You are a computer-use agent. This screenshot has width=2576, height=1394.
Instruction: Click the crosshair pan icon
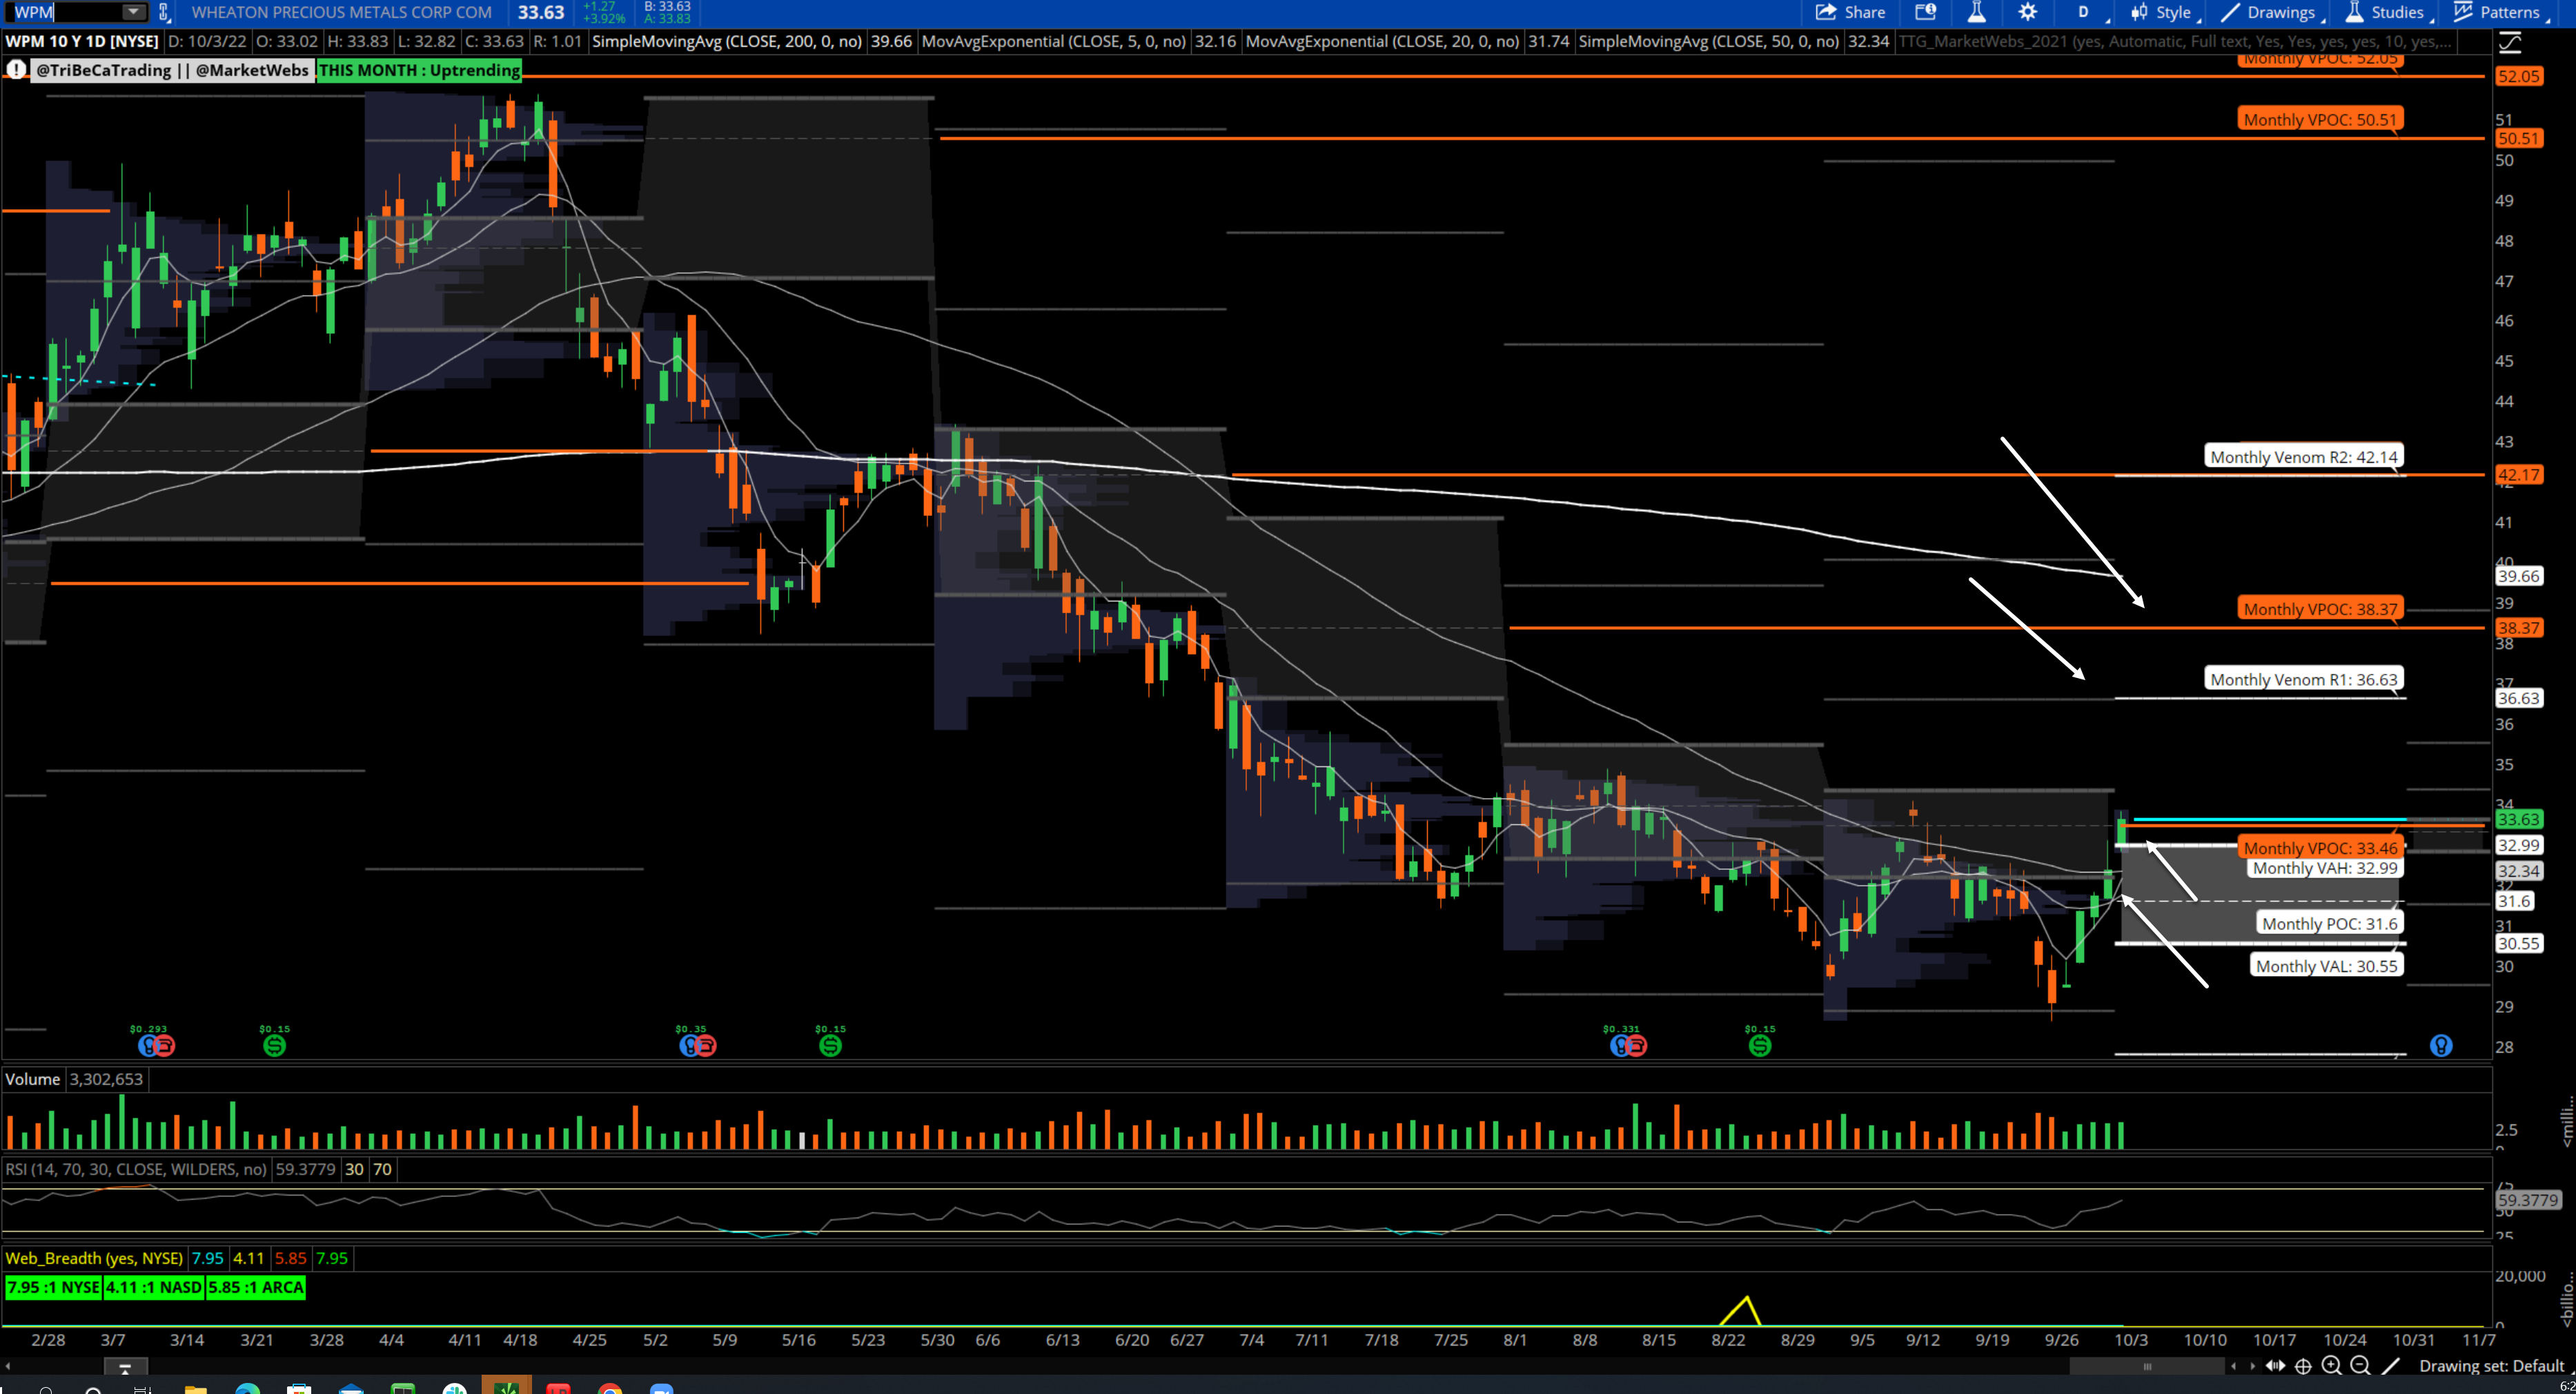pos(2303,1366)
